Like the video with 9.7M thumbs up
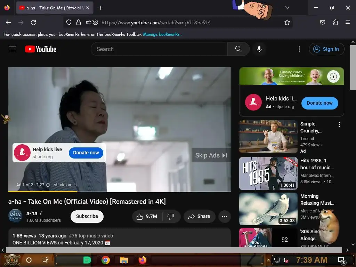356x267 pixels. (x=147, y=217)
